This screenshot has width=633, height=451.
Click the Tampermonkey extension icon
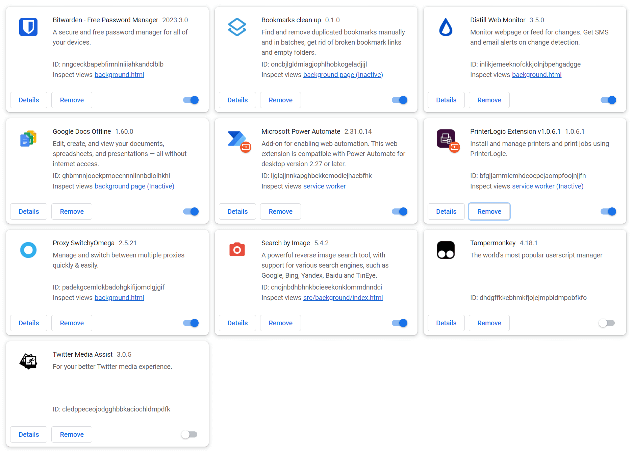point(446,250)
